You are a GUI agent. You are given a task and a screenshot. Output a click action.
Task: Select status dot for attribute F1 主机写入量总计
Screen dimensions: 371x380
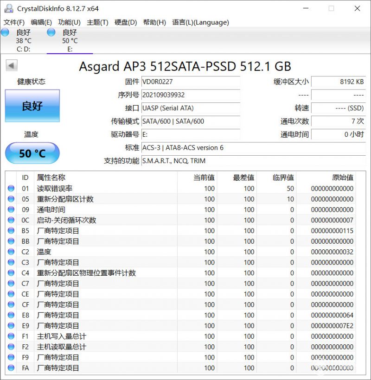pyautogui.click(x=11, y=336)
